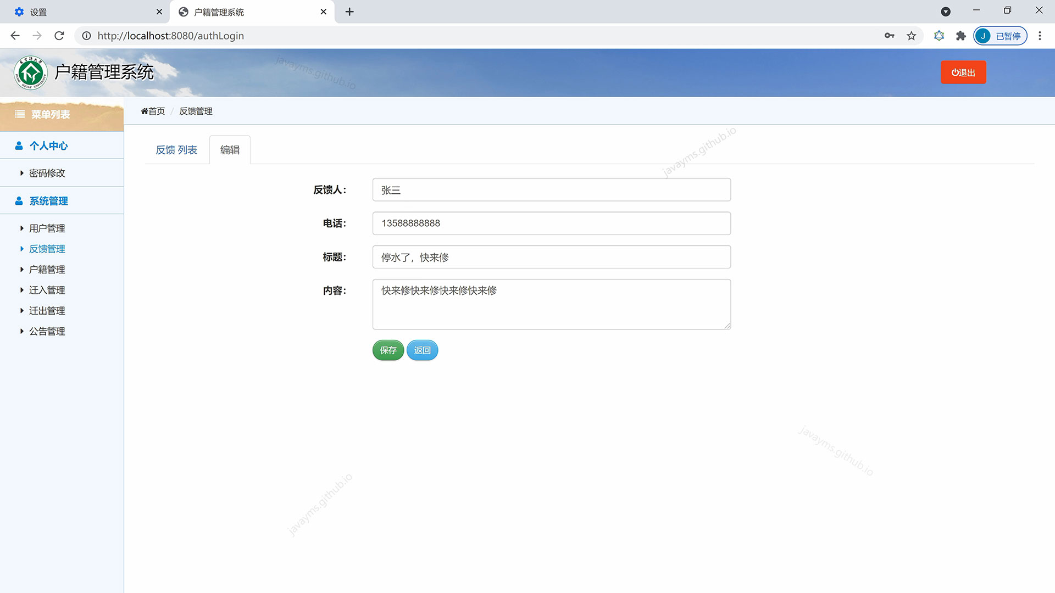Click the menu list icon beside 菜单列表

[20, 115]
